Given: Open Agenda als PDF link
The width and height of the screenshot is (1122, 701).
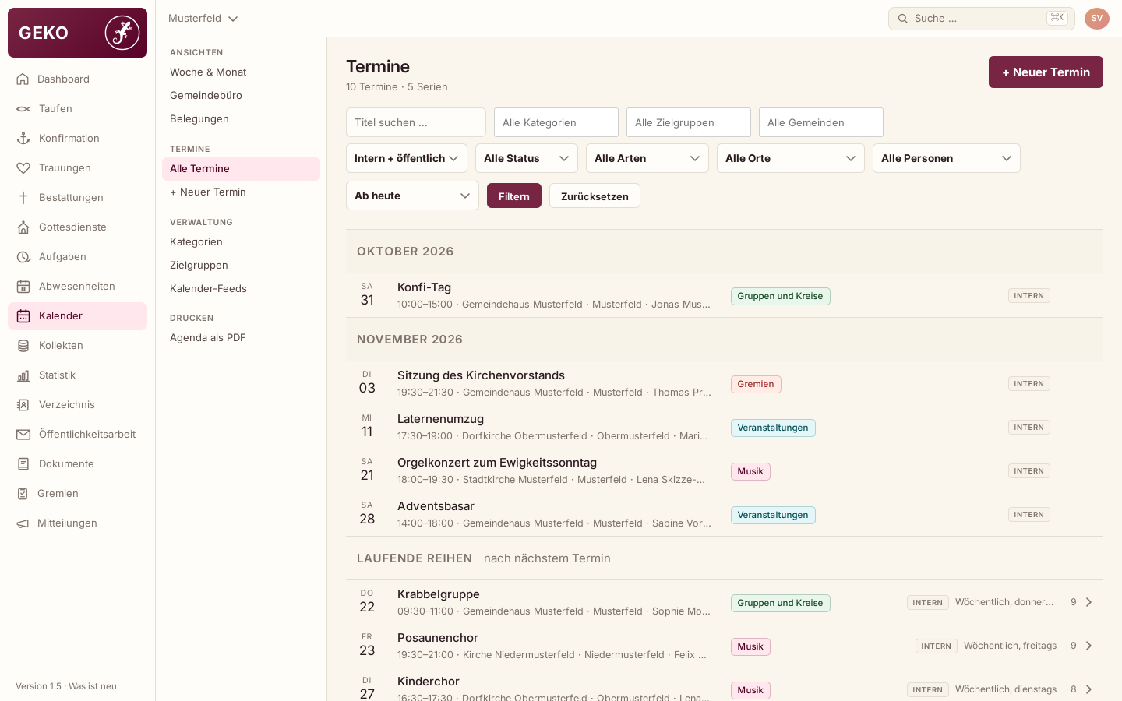Looking at the screenshot, I should [241, 337].
